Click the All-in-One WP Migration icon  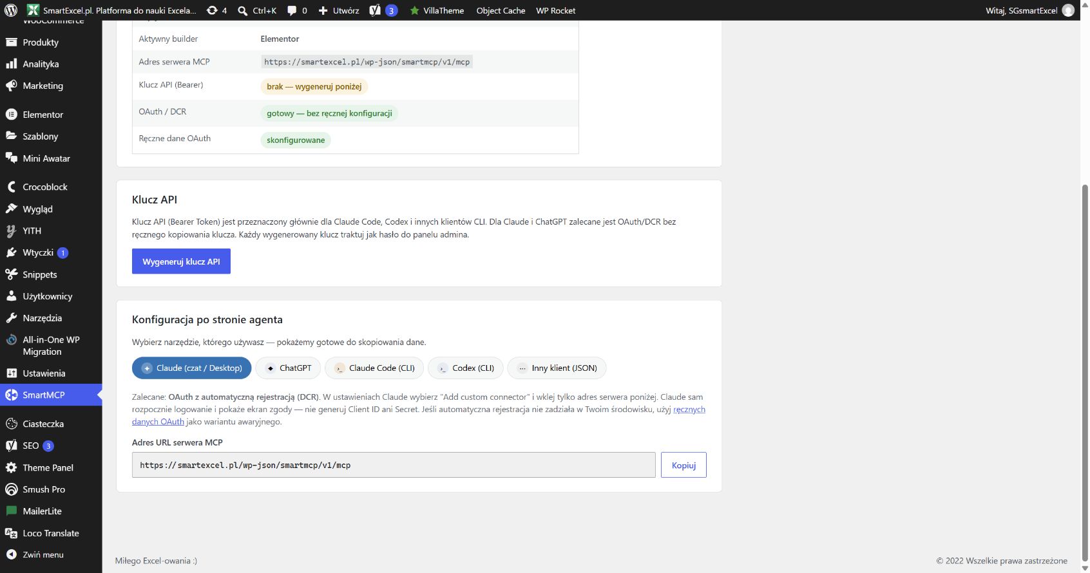click(x=11, y=340)
